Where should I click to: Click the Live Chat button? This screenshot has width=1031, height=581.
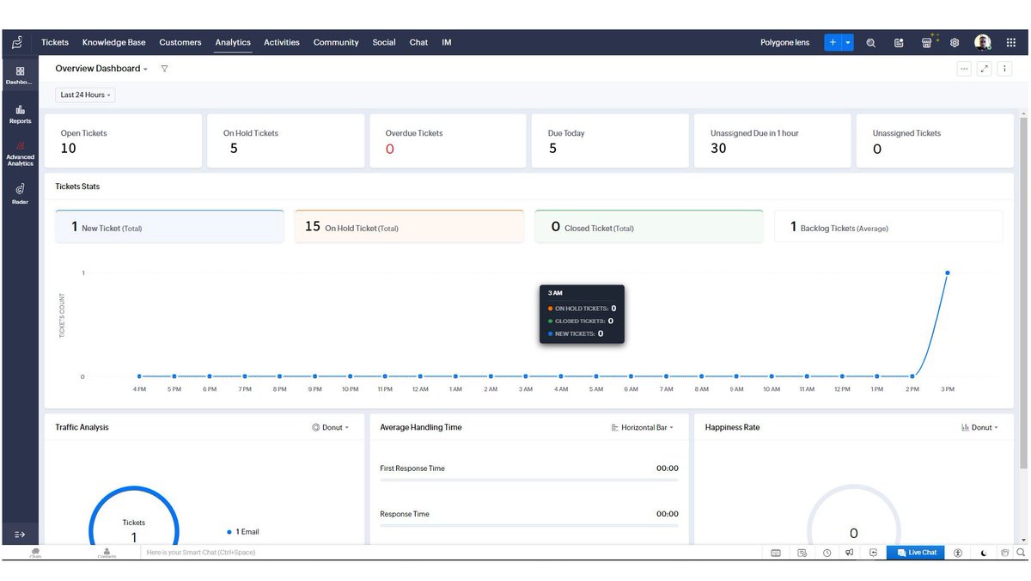917,553
